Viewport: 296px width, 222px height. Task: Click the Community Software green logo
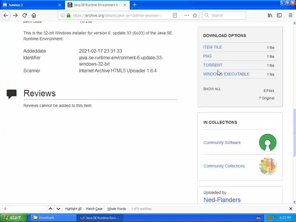point(267,143)
